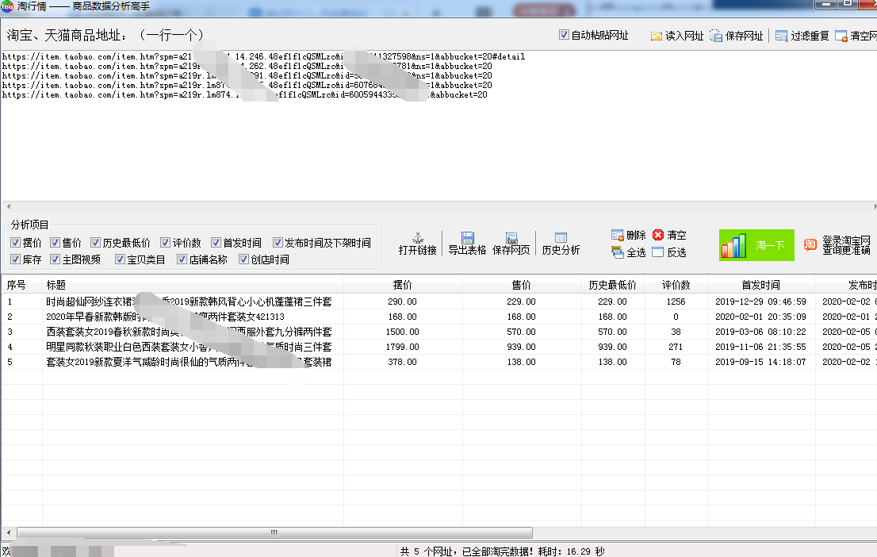Click the 反选 invert selection icon
Viewport: 877px width, 557px height.
click(x=658, y=252)
